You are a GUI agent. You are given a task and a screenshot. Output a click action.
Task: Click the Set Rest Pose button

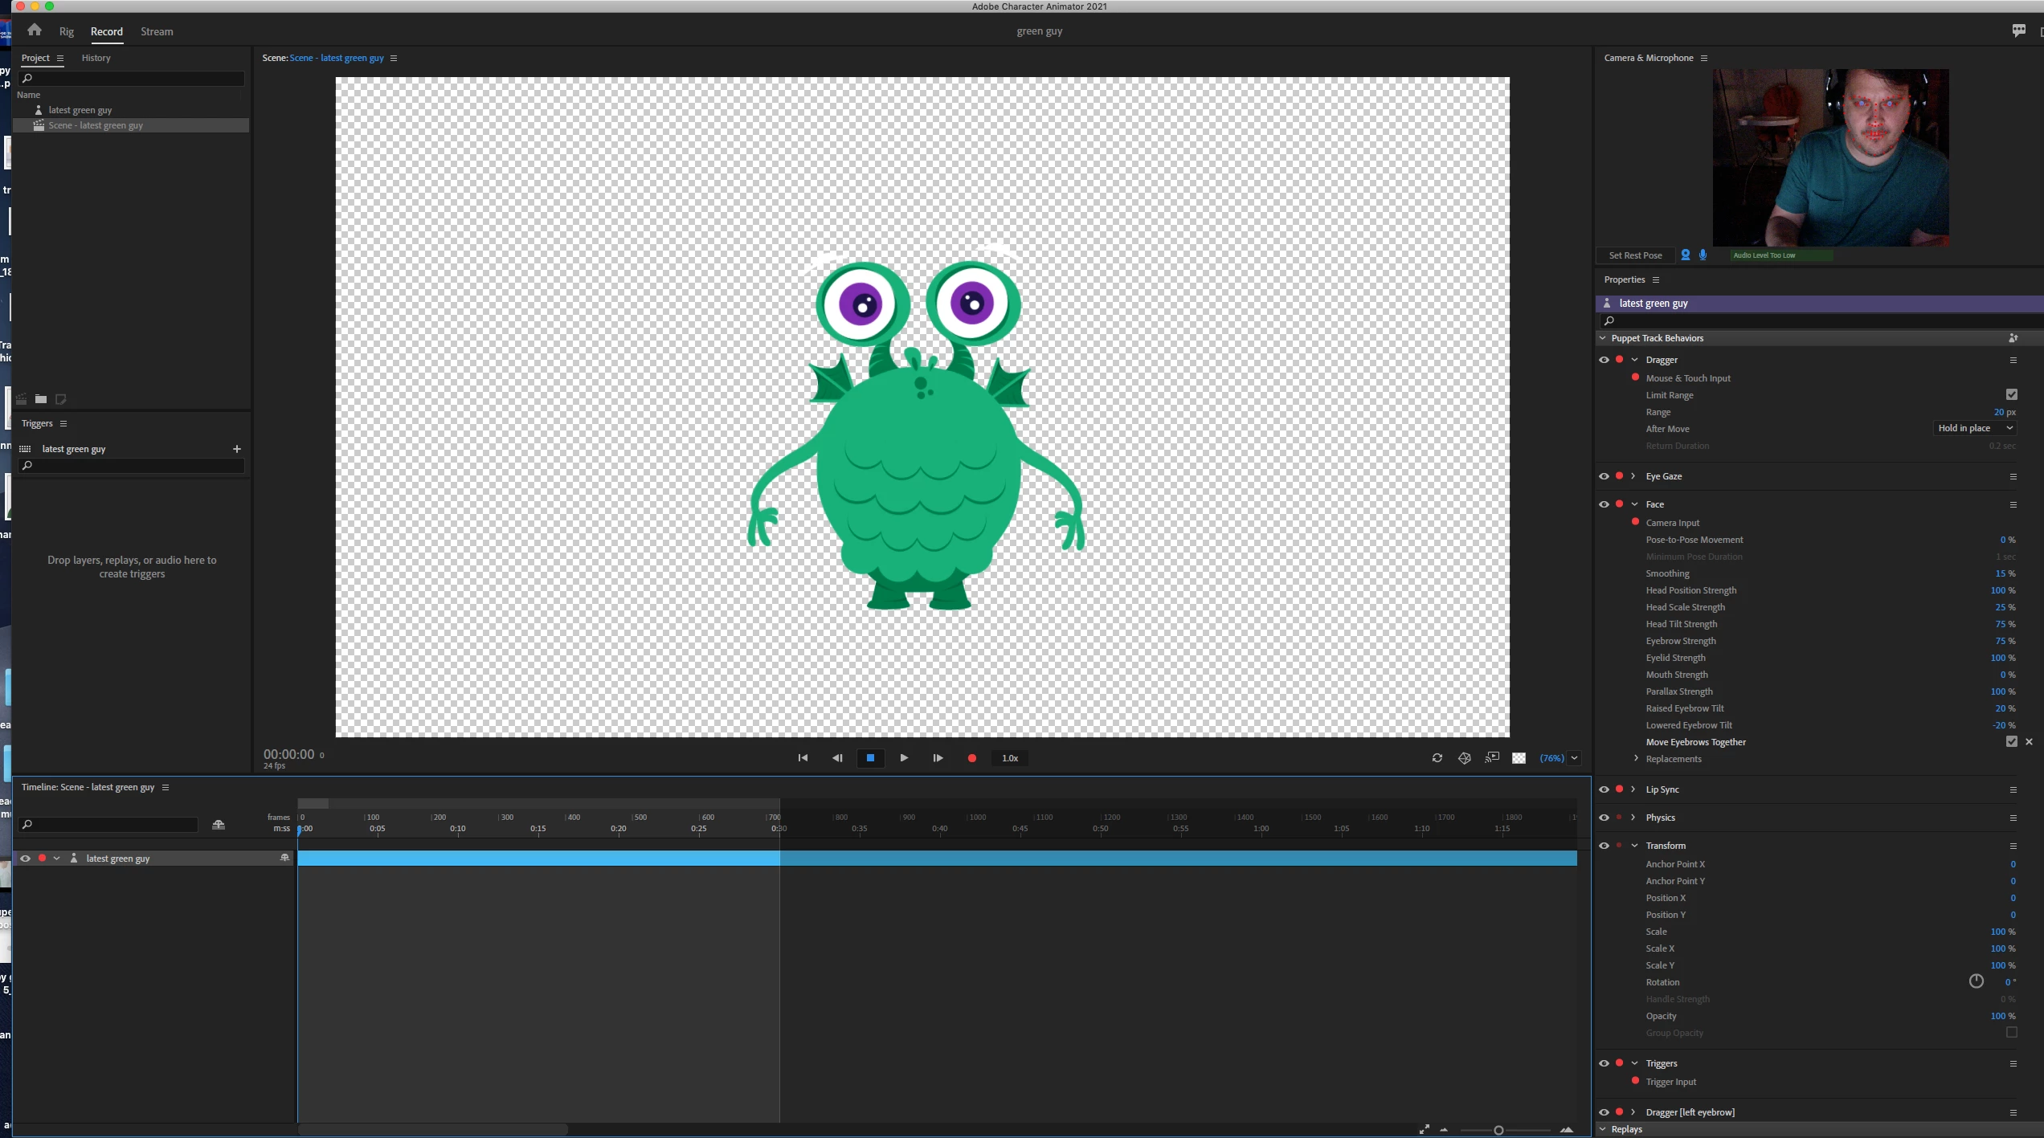[1635, 255]
